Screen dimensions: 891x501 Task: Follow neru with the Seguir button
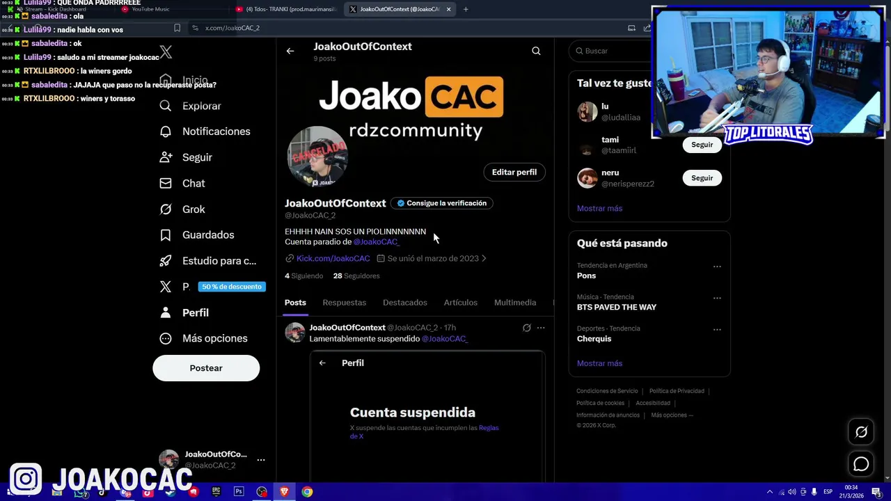pos(702,178)
